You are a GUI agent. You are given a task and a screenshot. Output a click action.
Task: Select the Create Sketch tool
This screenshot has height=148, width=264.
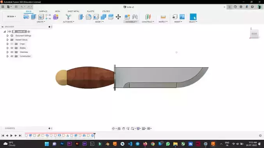[x=26, y=17]
